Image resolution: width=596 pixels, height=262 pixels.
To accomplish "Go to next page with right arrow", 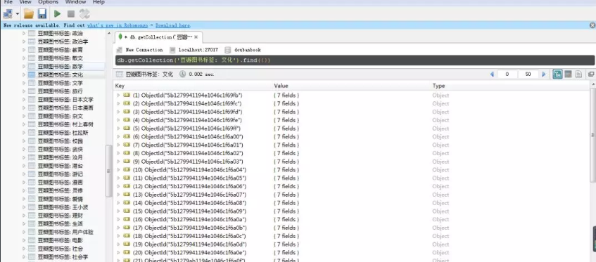I will point(543,74).
